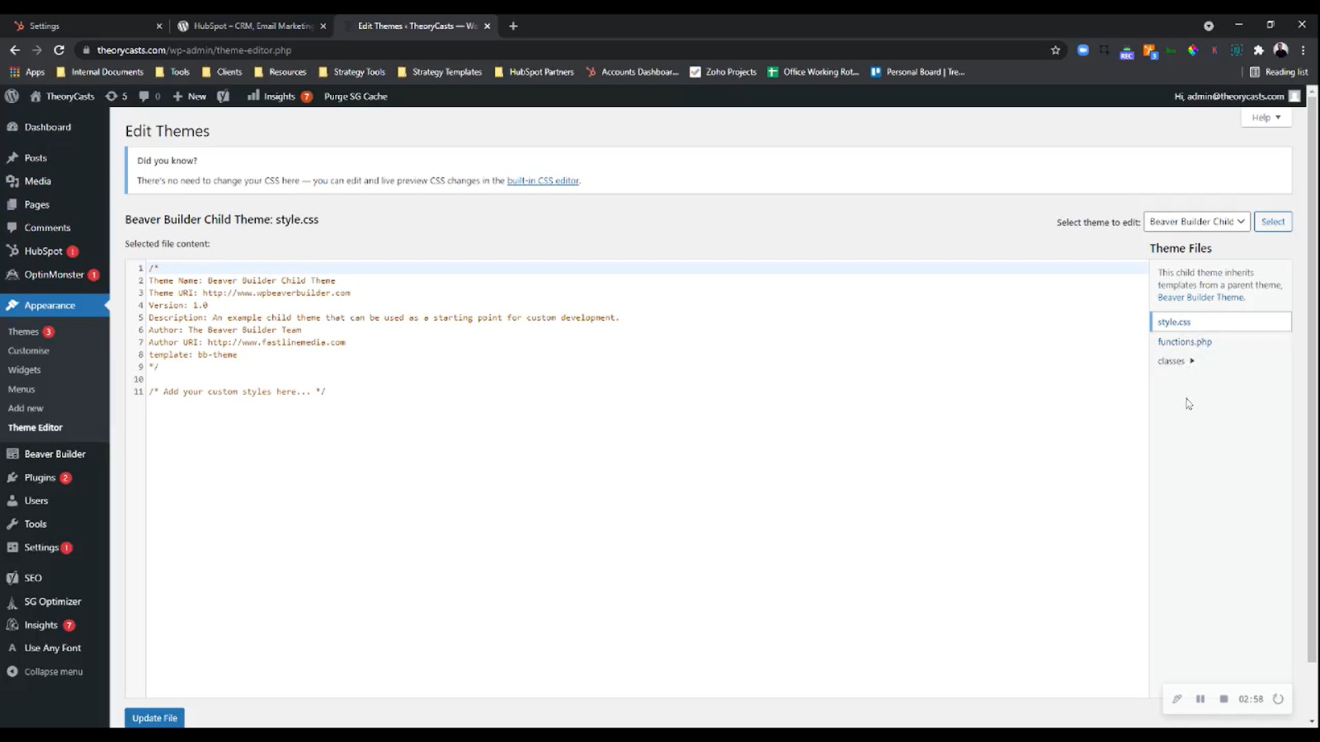Open the WordPress logo menu in admin bar
This screenshot has height=742, width=1320.
point(12,96)
